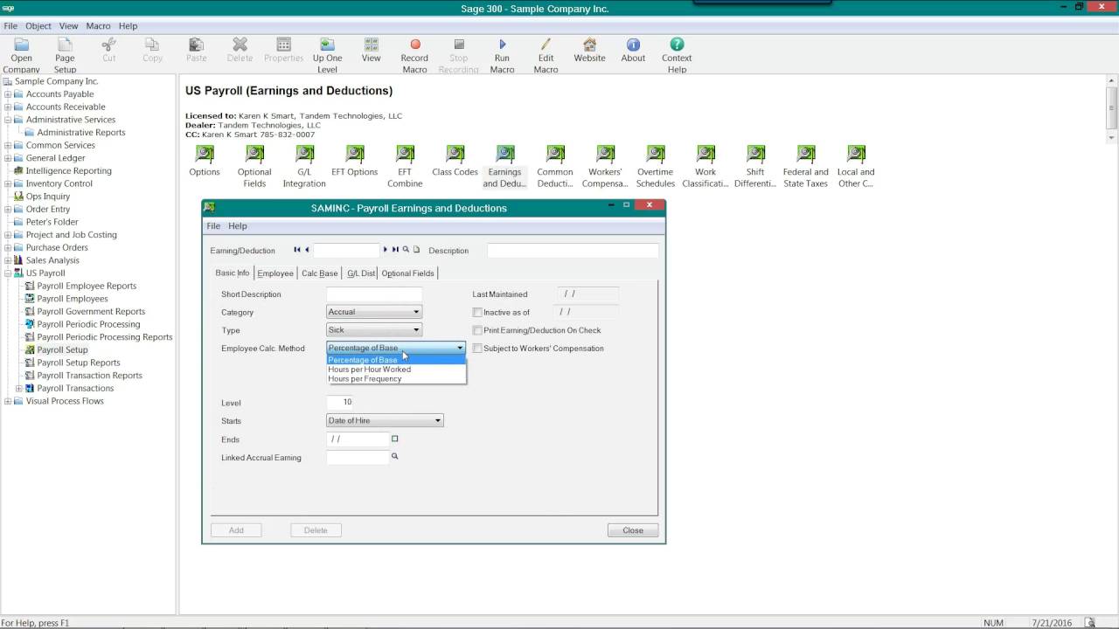1119x629 pixels.
Task: Select Hours per Frequency option
Action: tap(396, 379)
